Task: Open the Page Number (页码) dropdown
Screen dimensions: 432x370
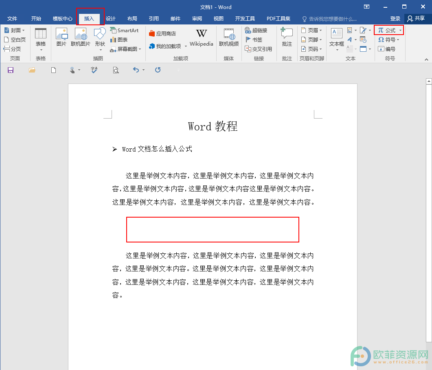Action: [311, 49]
